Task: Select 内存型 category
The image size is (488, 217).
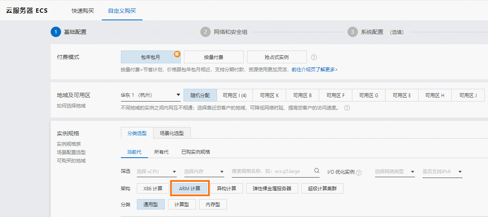Action: (213, 205)
